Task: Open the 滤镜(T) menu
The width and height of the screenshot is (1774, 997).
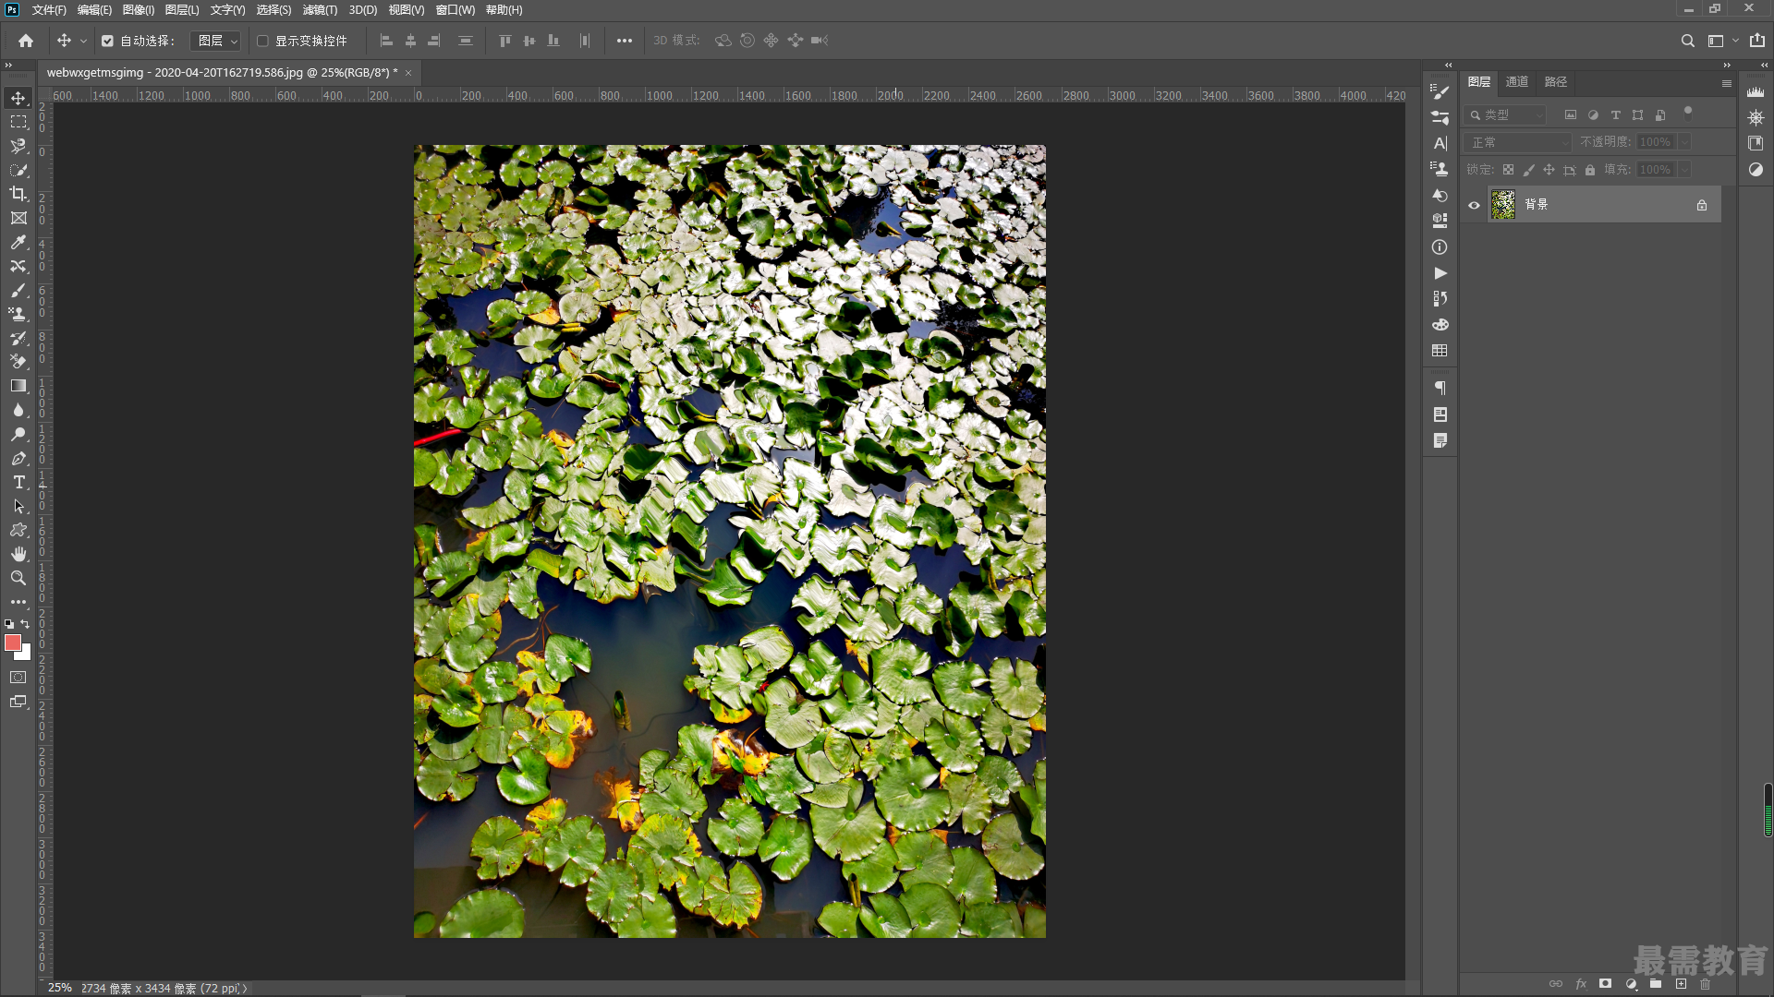Action: (320, 10)
